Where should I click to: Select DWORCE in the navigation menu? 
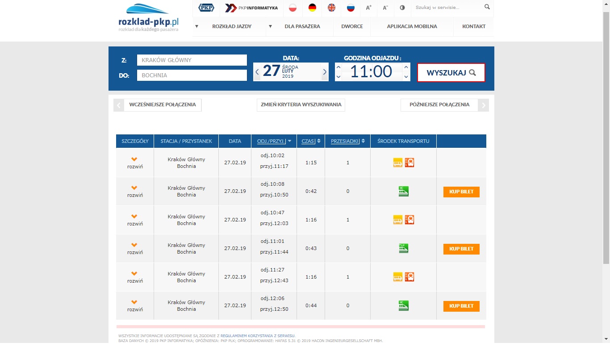coord(351,26)
